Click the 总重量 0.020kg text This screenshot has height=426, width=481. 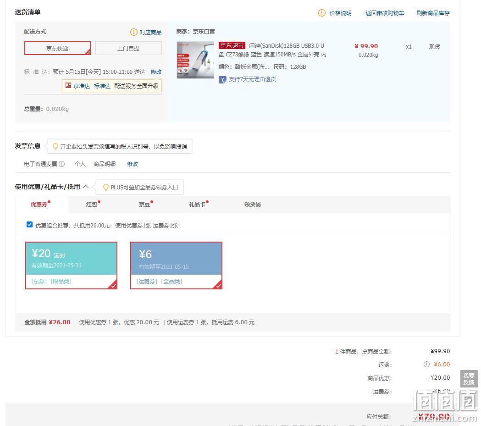click(x=46, y=109)
